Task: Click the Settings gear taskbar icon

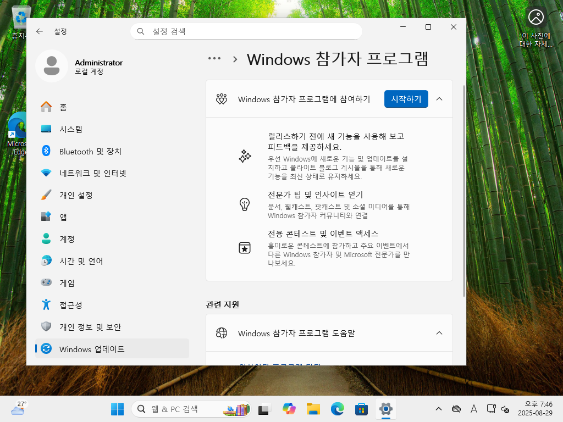Action: (385, 409)
